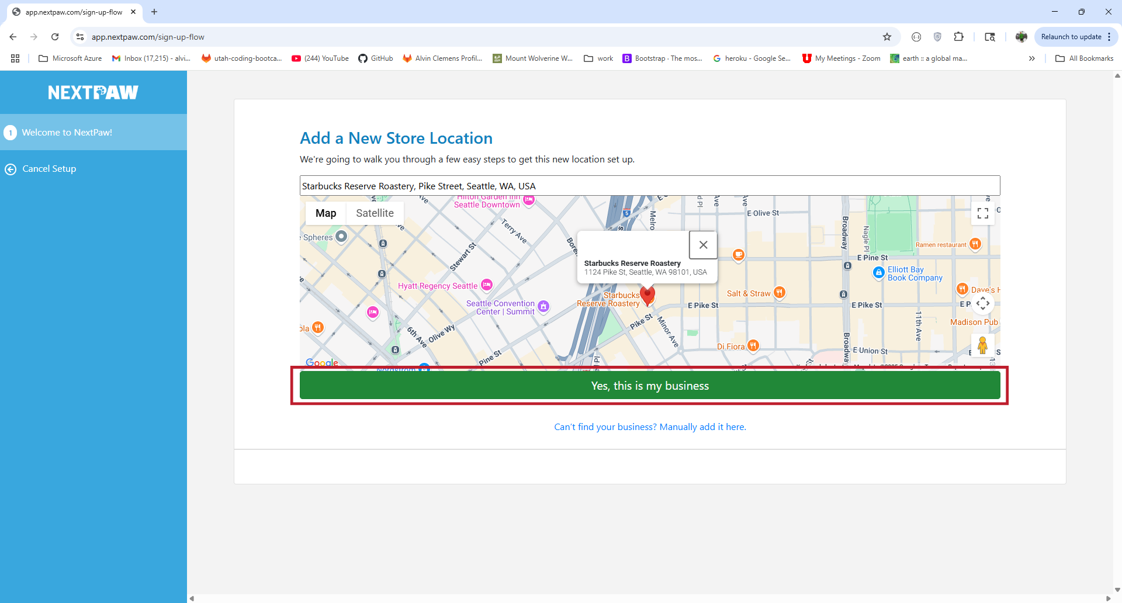This screenshot has height=603, width=1122.
Task: Open the earth global map bookmark
Action: (x=929, y=58)
